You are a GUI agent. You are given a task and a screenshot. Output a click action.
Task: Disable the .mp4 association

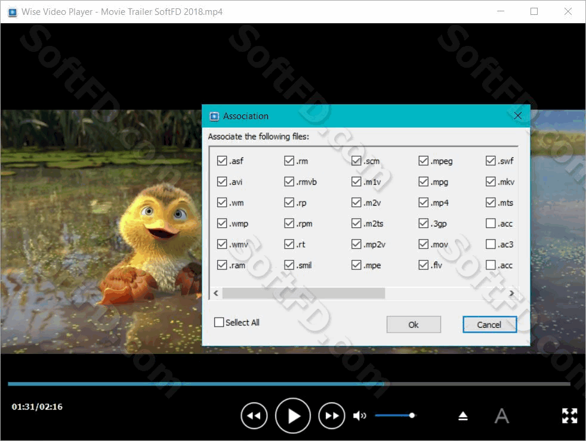tap(424, 203)
